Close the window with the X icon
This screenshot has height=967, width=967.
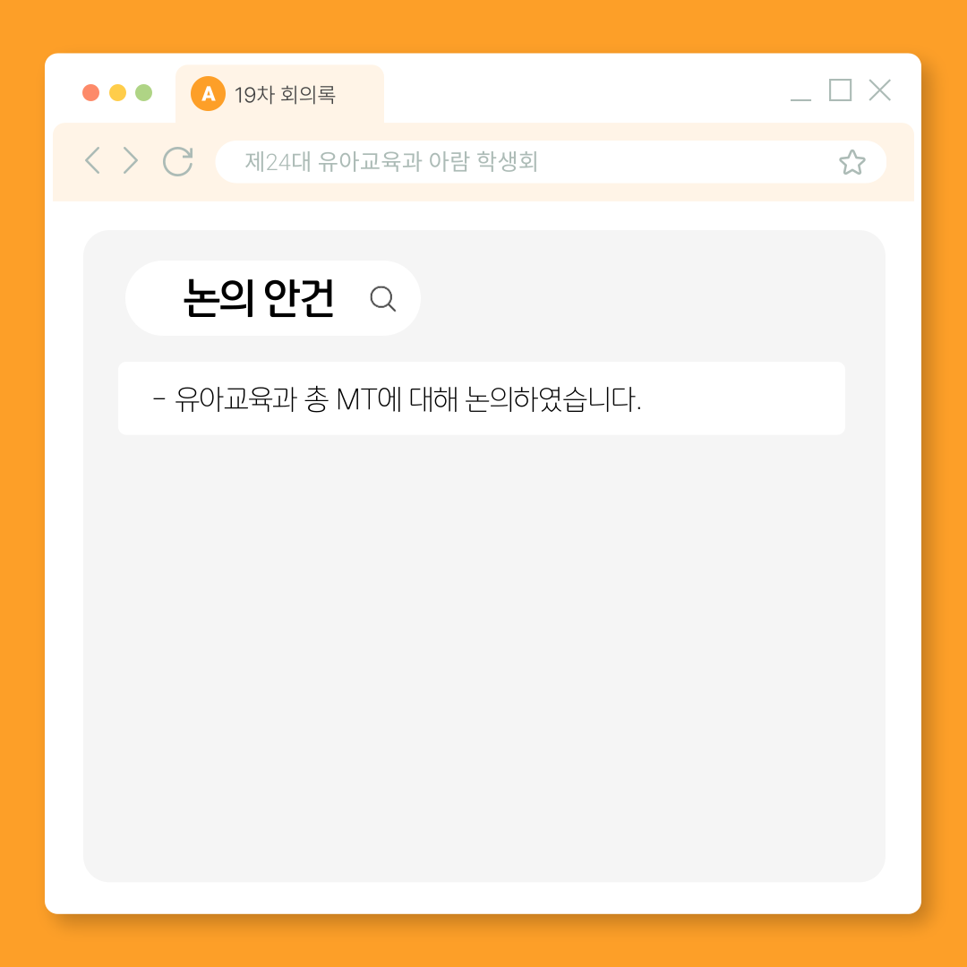point(879,90)
